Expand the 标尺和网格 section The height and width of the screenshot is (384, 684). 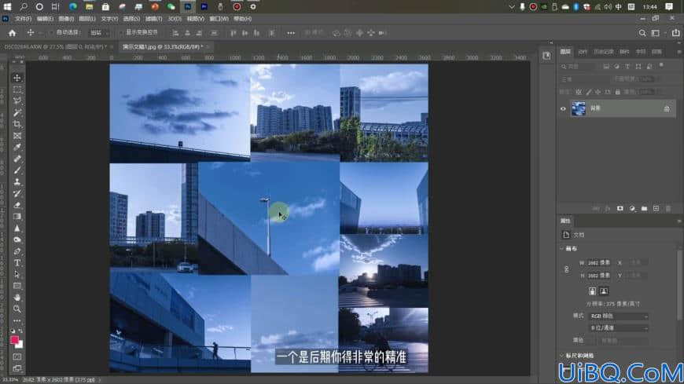tap(562, 356)
